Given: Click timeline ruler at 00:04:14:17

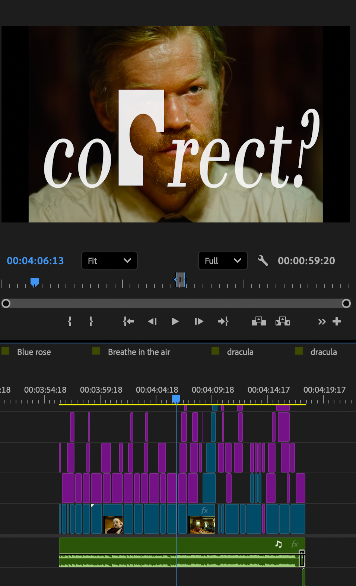Looking at the screenshot, I should [268, 390].
